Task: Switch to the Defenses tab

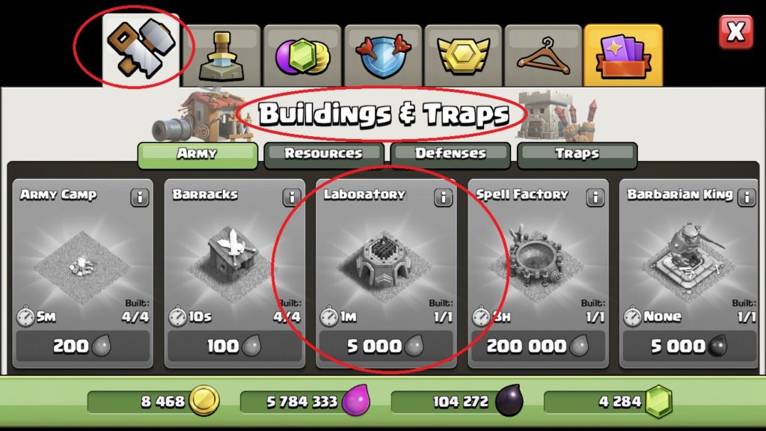Action: coord(450,155)
